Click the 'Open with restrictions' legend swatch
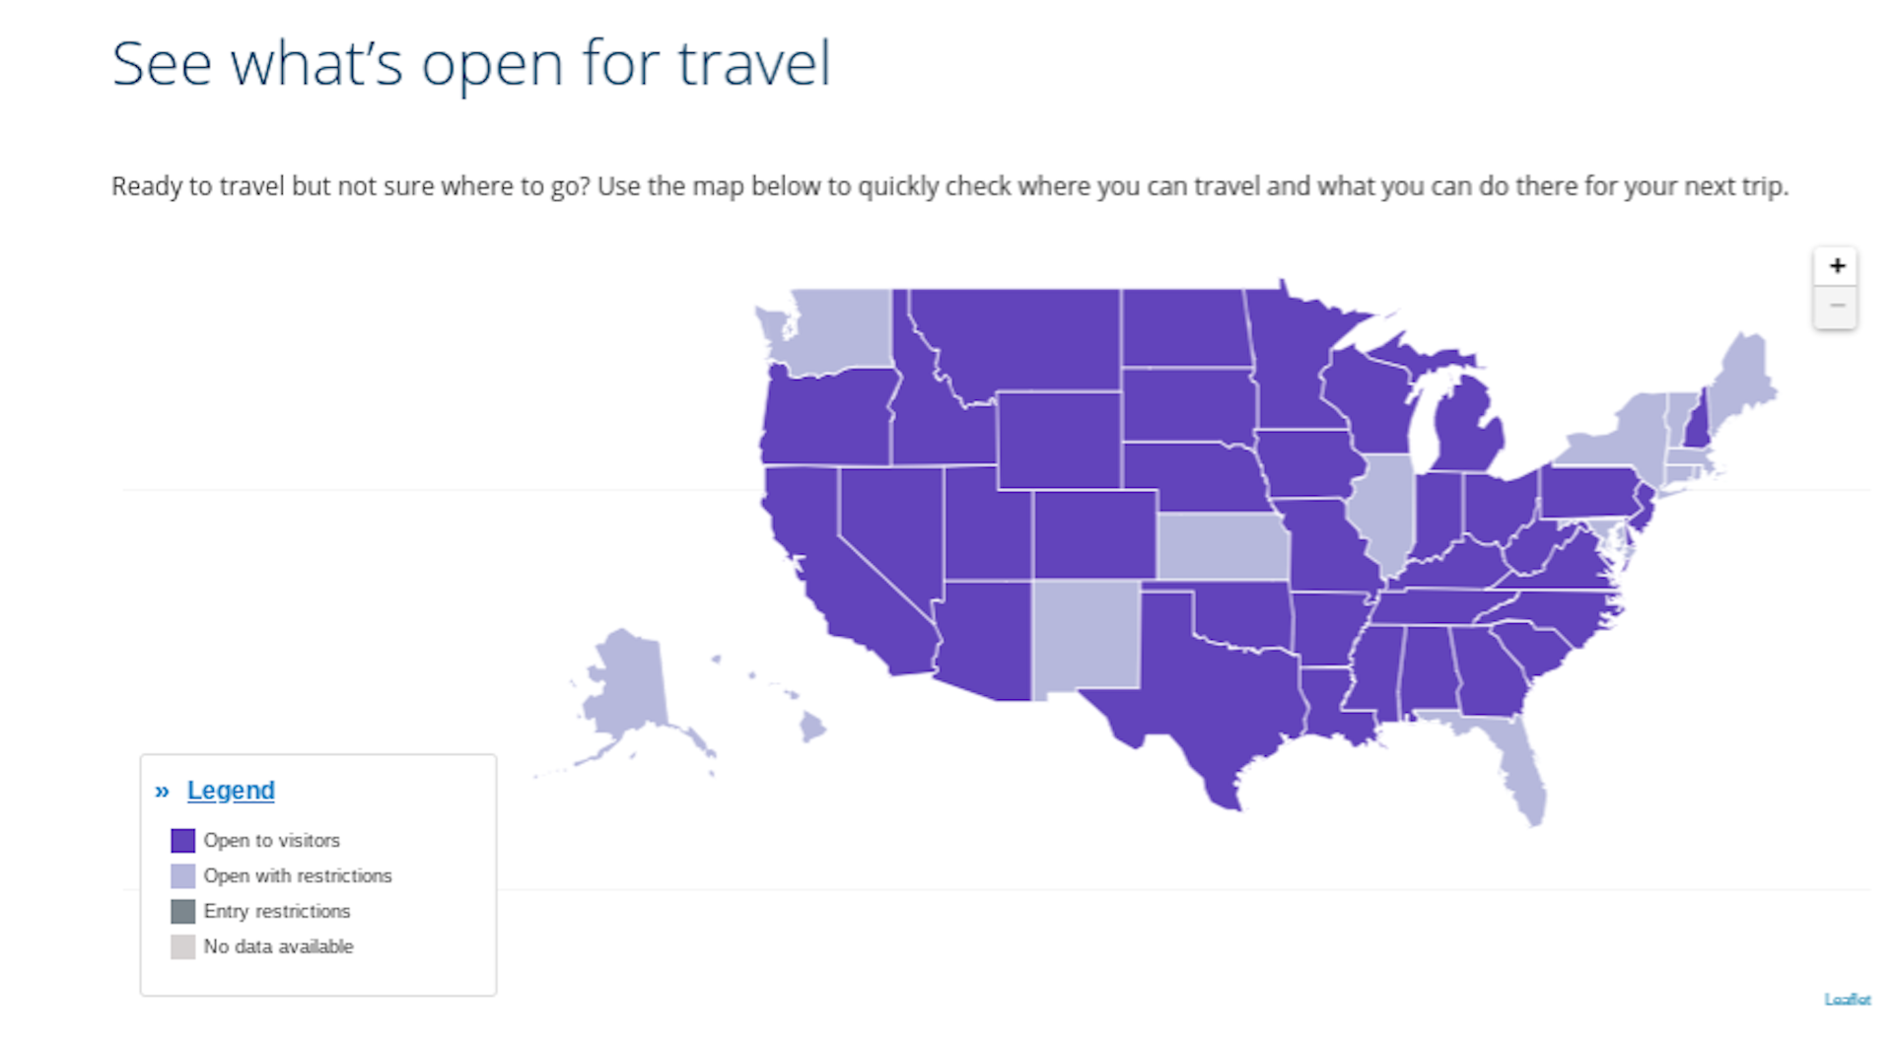 tap(183, 875)
